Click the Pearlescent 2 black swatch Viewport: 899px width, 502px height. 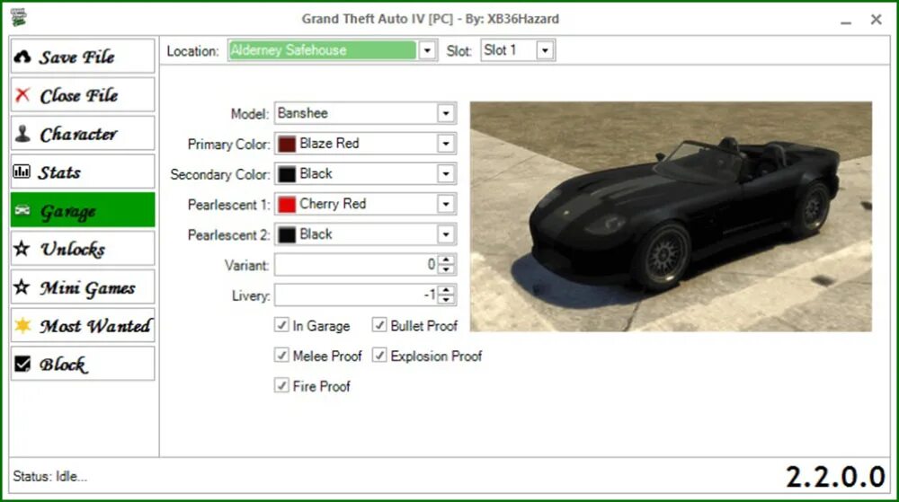coord(287,234)
